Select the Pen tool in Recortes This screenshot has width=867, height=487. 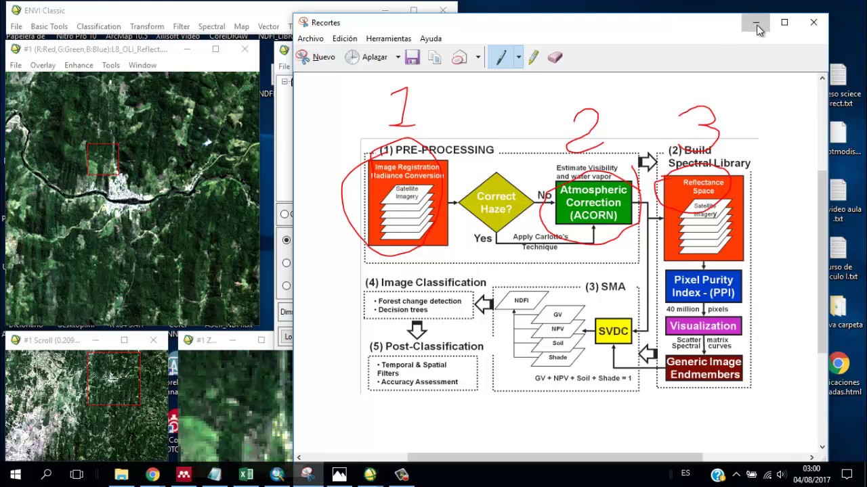point(501,57)
